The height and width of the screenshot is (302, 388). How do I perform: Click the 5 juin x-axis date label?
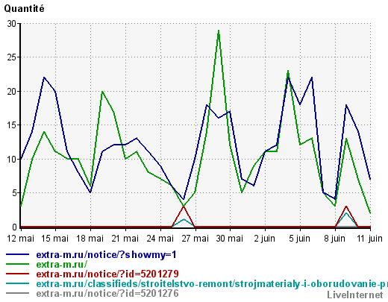(x=300, y=239)
